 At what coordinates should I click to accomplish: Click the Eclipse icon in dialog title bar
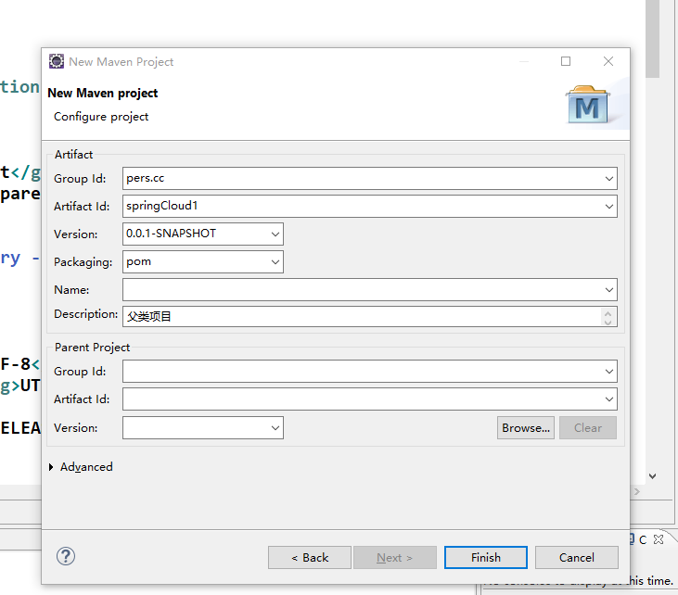pos(57,61)
